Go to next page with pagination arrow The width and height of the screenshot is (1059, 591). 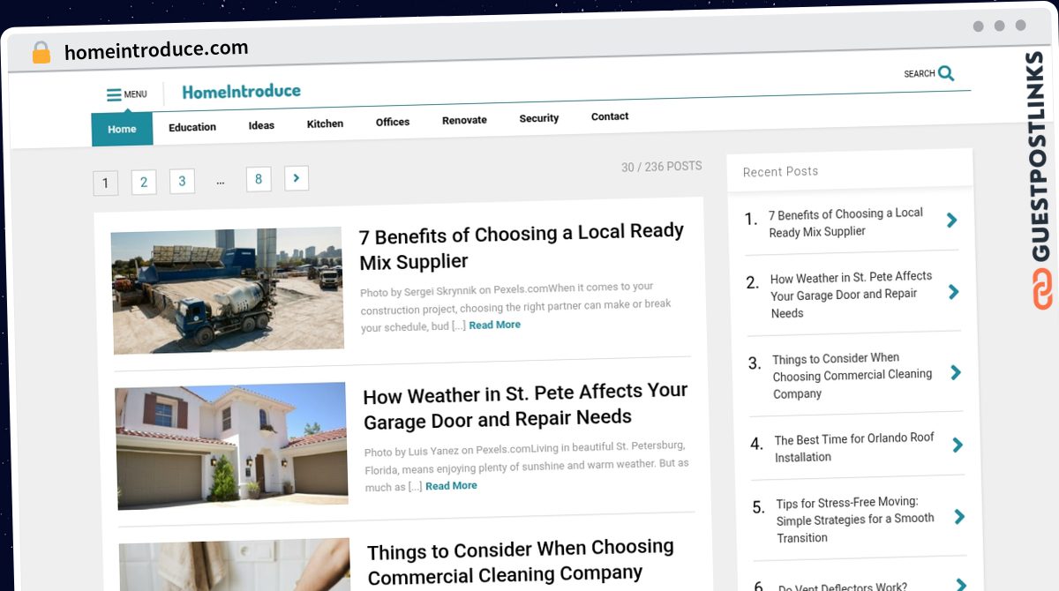[x=297, y=178]
